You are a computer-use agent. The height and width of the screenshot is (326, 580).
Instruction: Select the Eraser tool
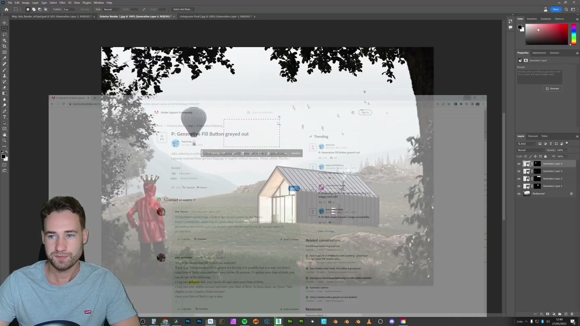coord(5,88)
